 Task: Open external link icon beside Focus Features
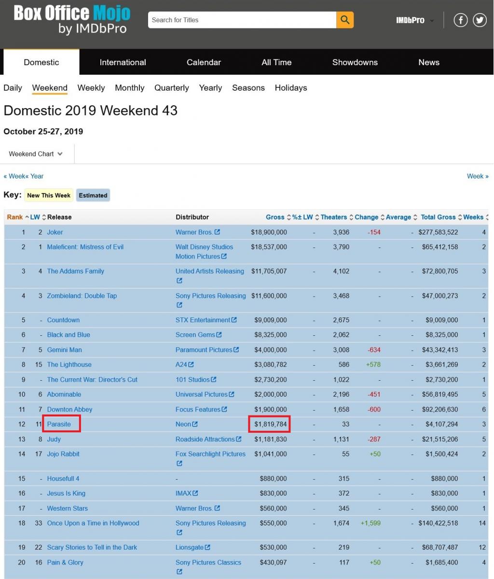pos(224,409)
